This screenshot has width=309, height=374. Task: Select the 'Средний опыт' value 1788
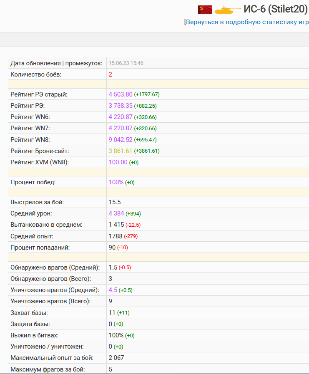(x=116, y=236)
